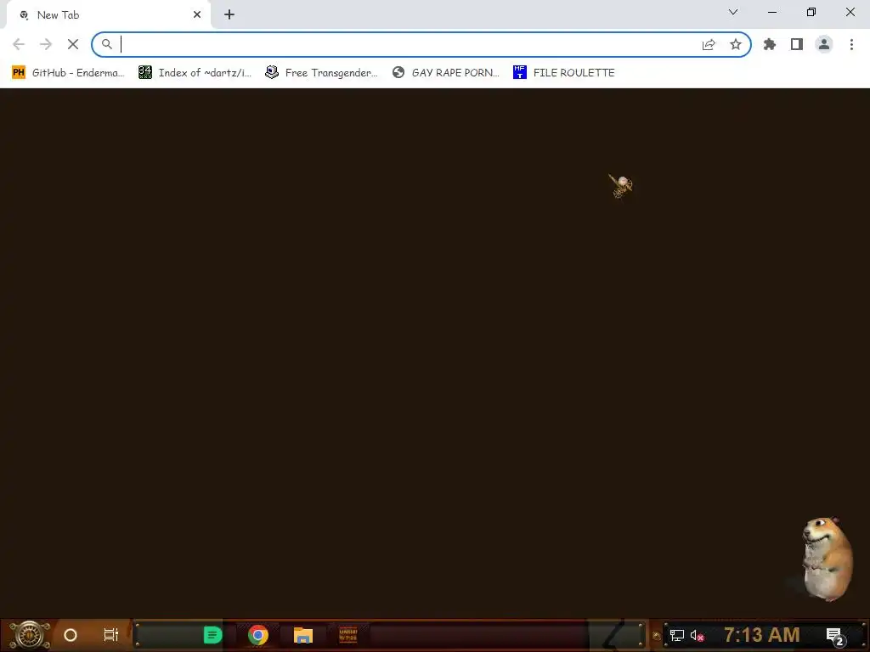Click the magnifier icon in the address bar

click(x=106, y=44)
